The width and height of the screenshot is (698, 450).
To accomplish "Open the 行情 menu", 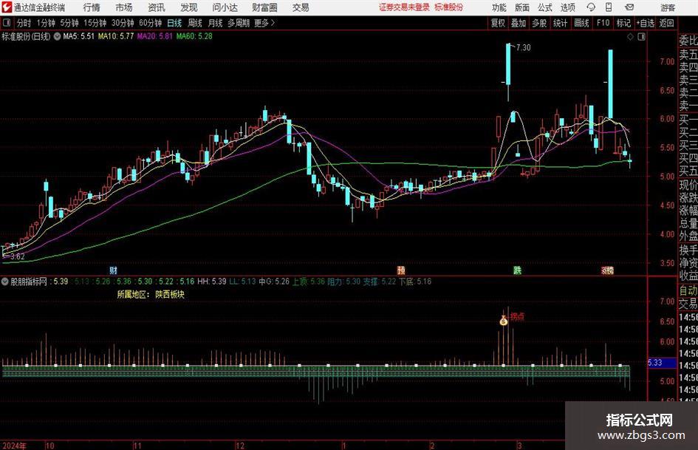I will (x=92, y=7).
